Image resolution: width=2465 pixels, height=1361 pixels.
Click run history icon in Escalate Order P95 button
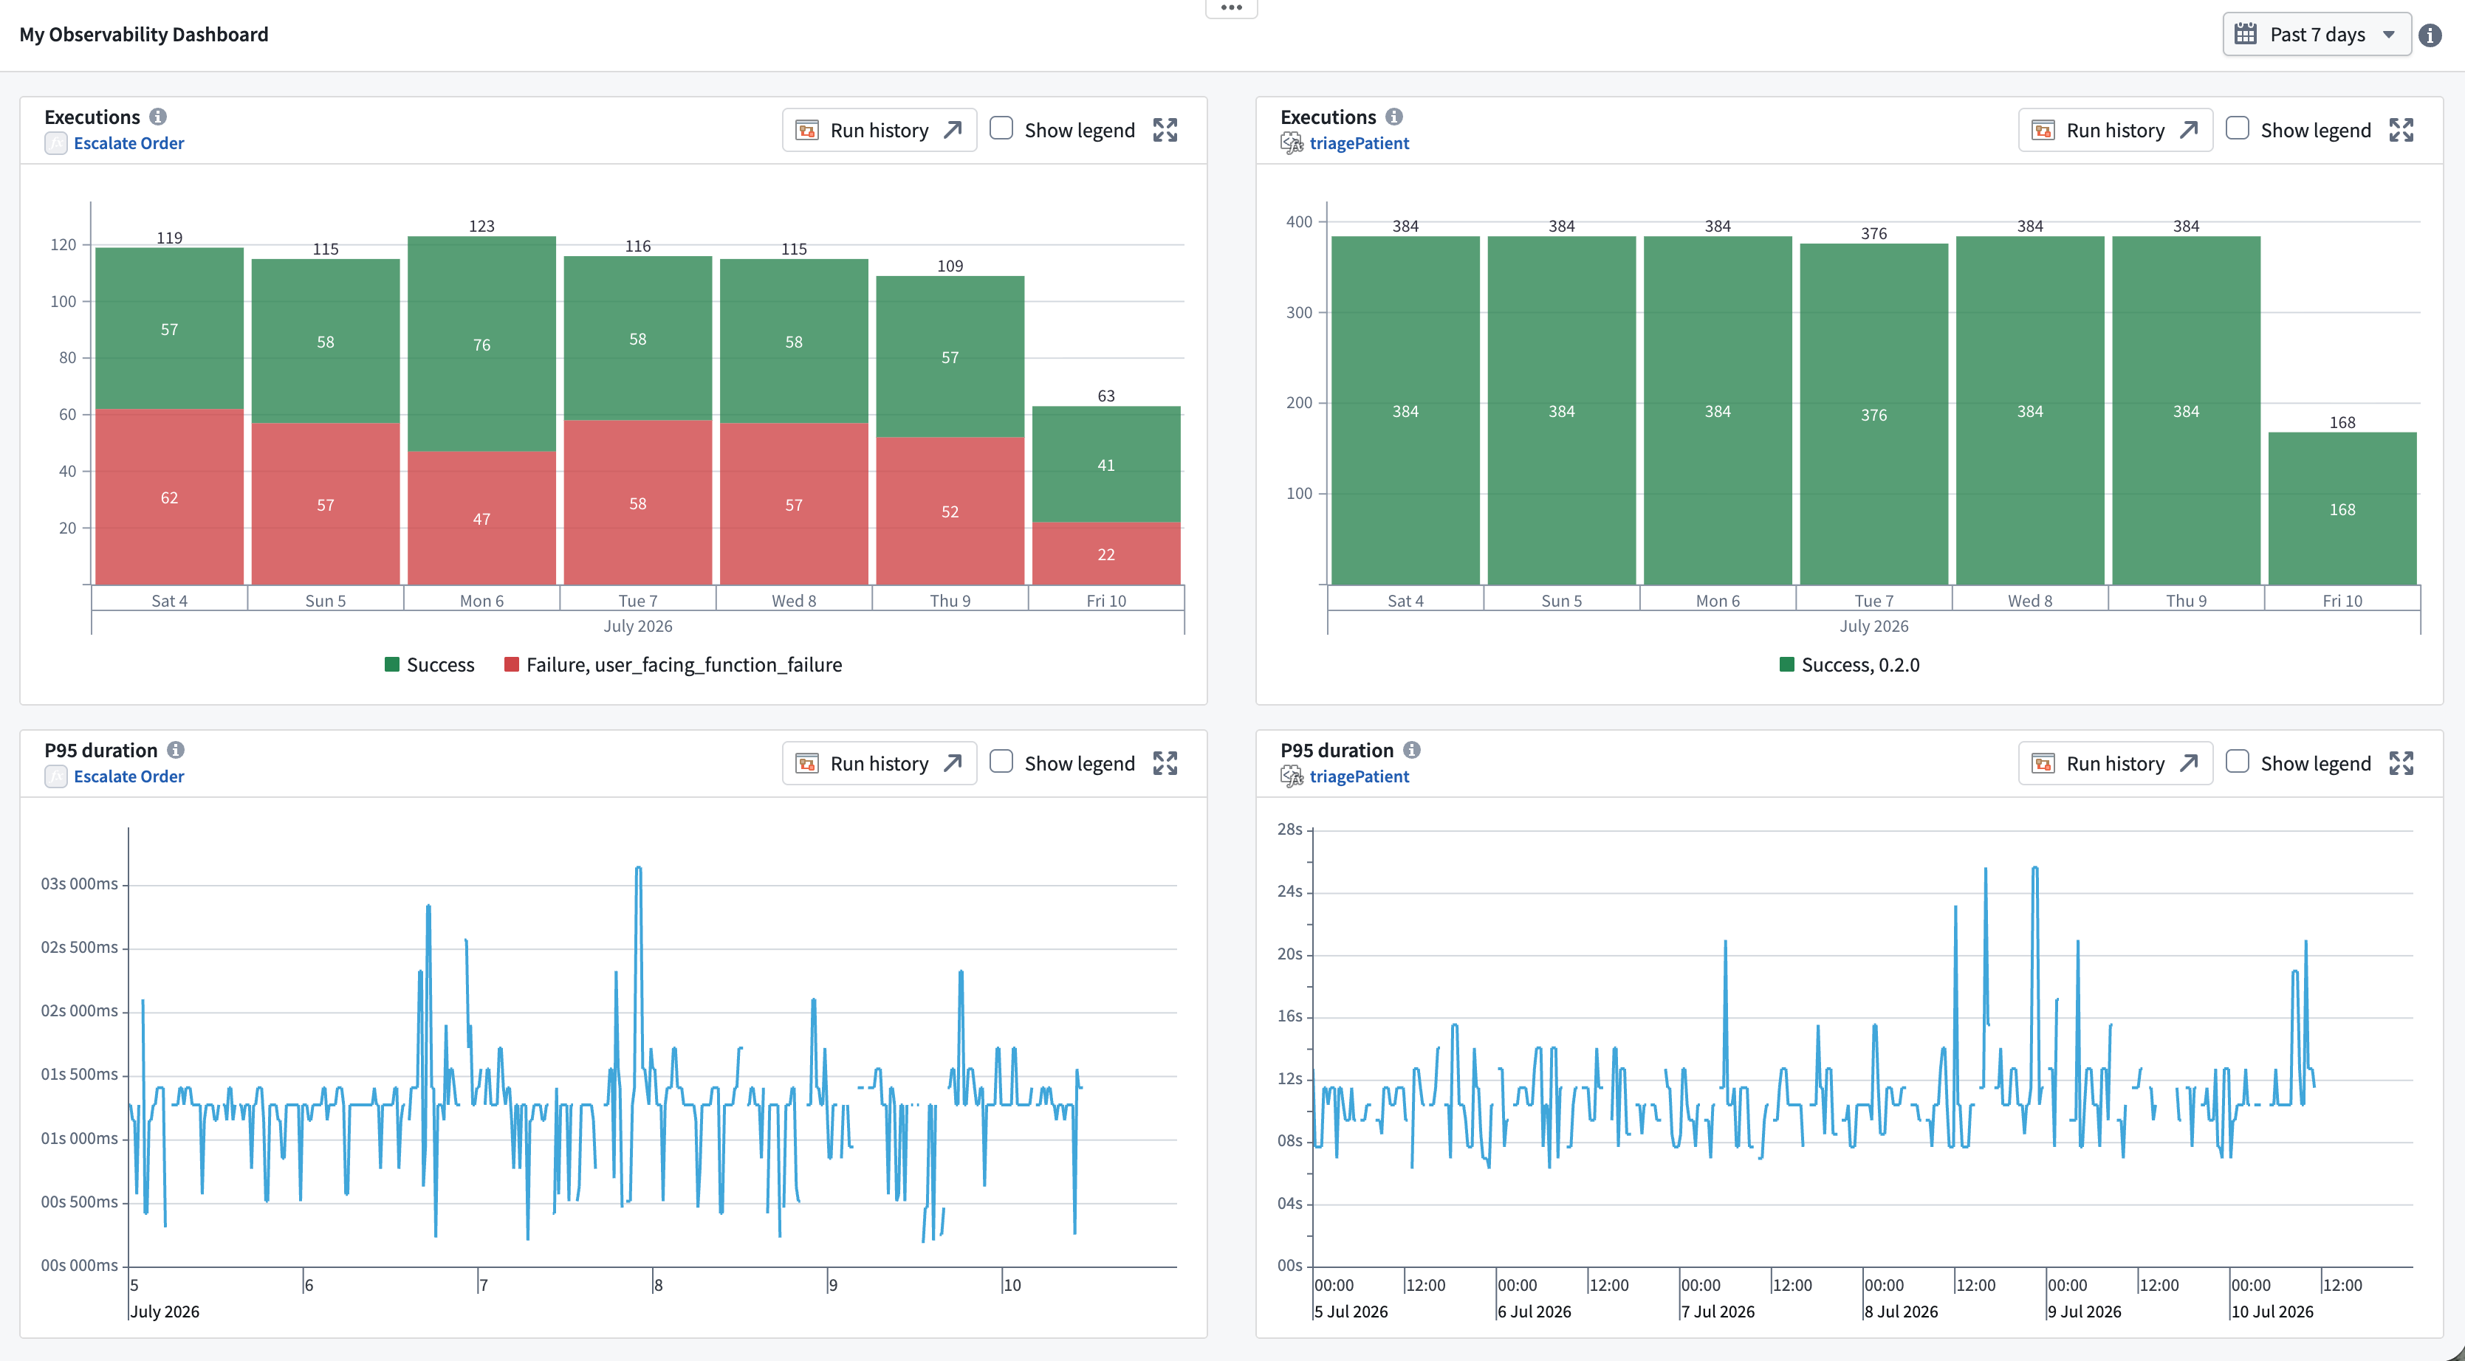coord(806,763)
